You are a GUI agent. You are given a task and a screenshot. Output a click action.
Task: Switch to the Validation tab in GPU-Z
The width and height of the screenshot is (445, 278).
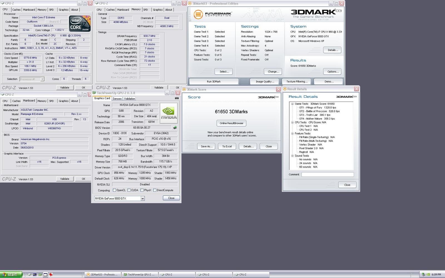tap(129, 99)
